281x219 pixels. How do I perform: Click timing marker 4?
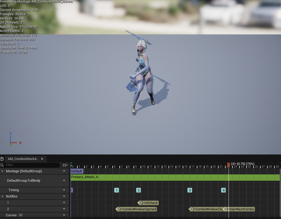pyautogui.click(x=223, y=190)
